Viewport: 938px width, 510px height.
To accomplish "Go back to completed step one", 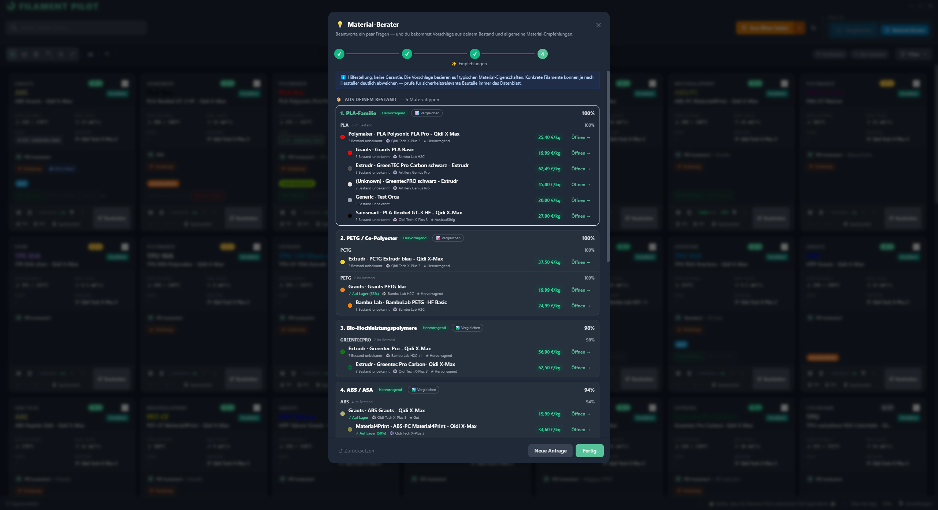I will pyautogui.click(x=339, y=54).
